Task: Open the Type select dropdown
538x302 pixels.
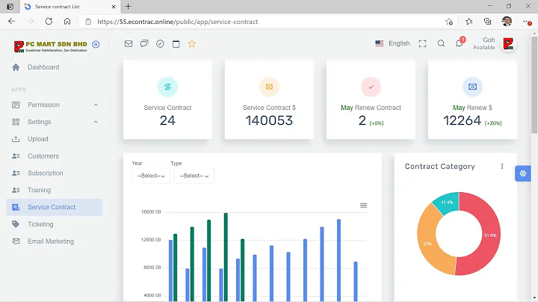Action: (x=194, y=176)
